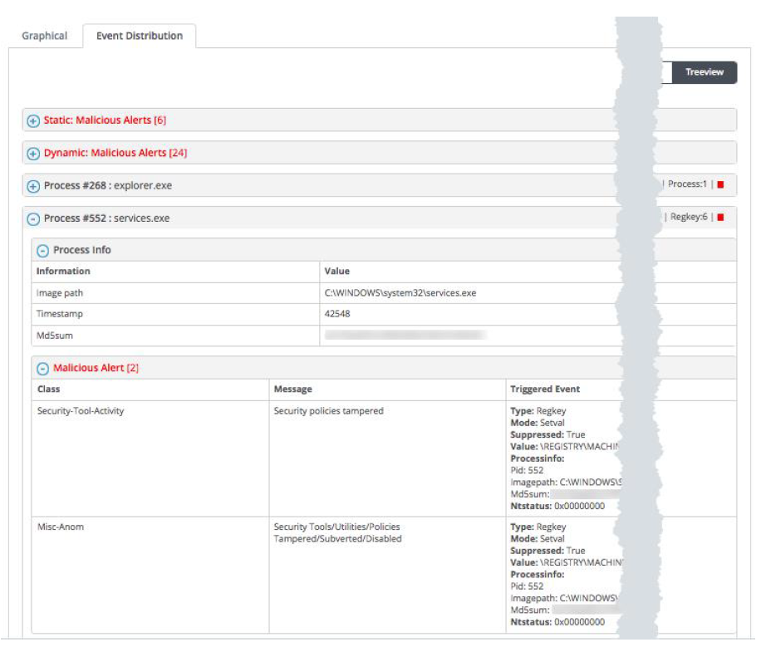The image size is (766, 652).
Task: Click the Triggered Event column header
Action: tap(545, 390)
